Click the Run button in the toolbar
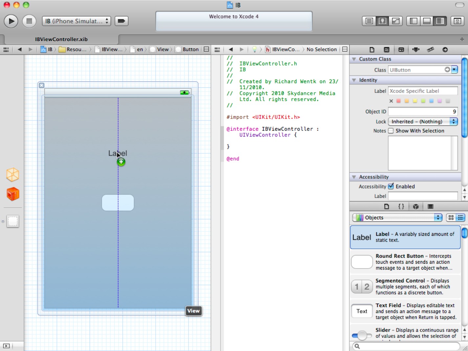Screen dimensions: 468x351 (x=11, y=21)
